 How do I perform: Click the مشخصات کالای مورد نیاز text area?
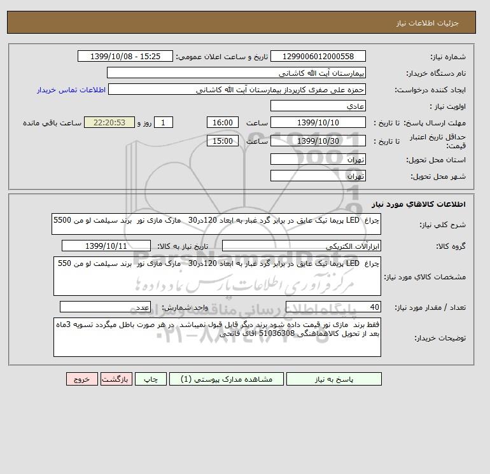click(x=217, y=276)
